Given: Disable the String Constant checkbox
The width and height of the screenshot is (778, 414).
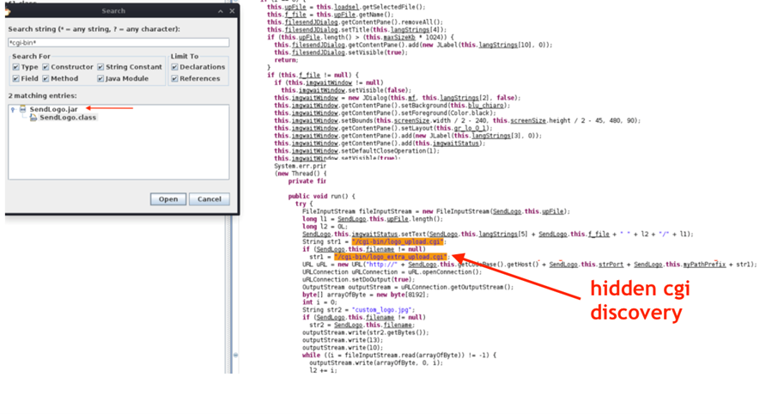Looking at the screenshot, I should pos(100,67).
